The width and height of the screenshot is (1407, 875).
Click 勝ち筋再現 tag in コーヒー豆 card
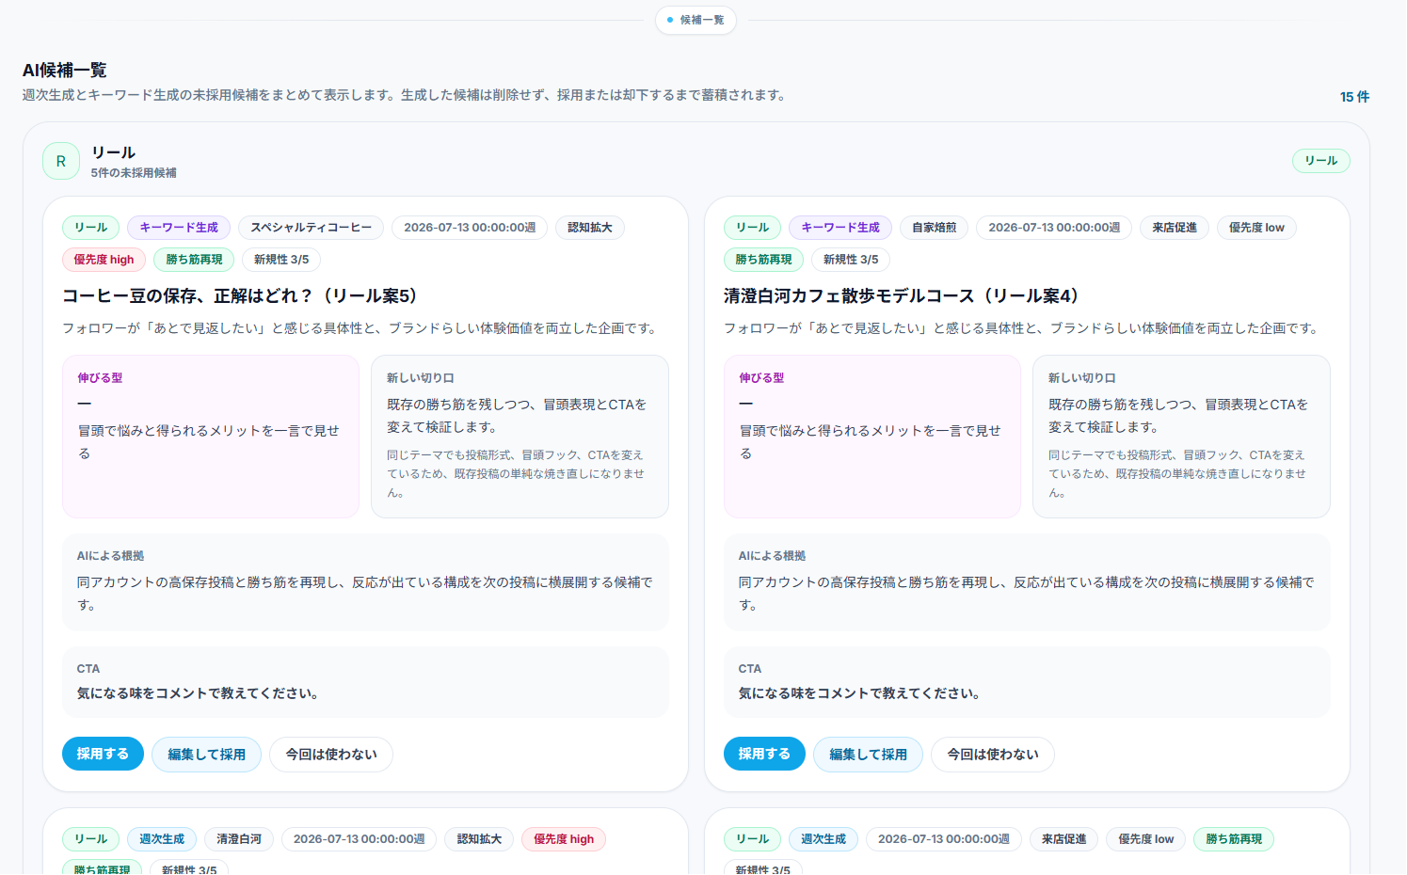[194, 260]
